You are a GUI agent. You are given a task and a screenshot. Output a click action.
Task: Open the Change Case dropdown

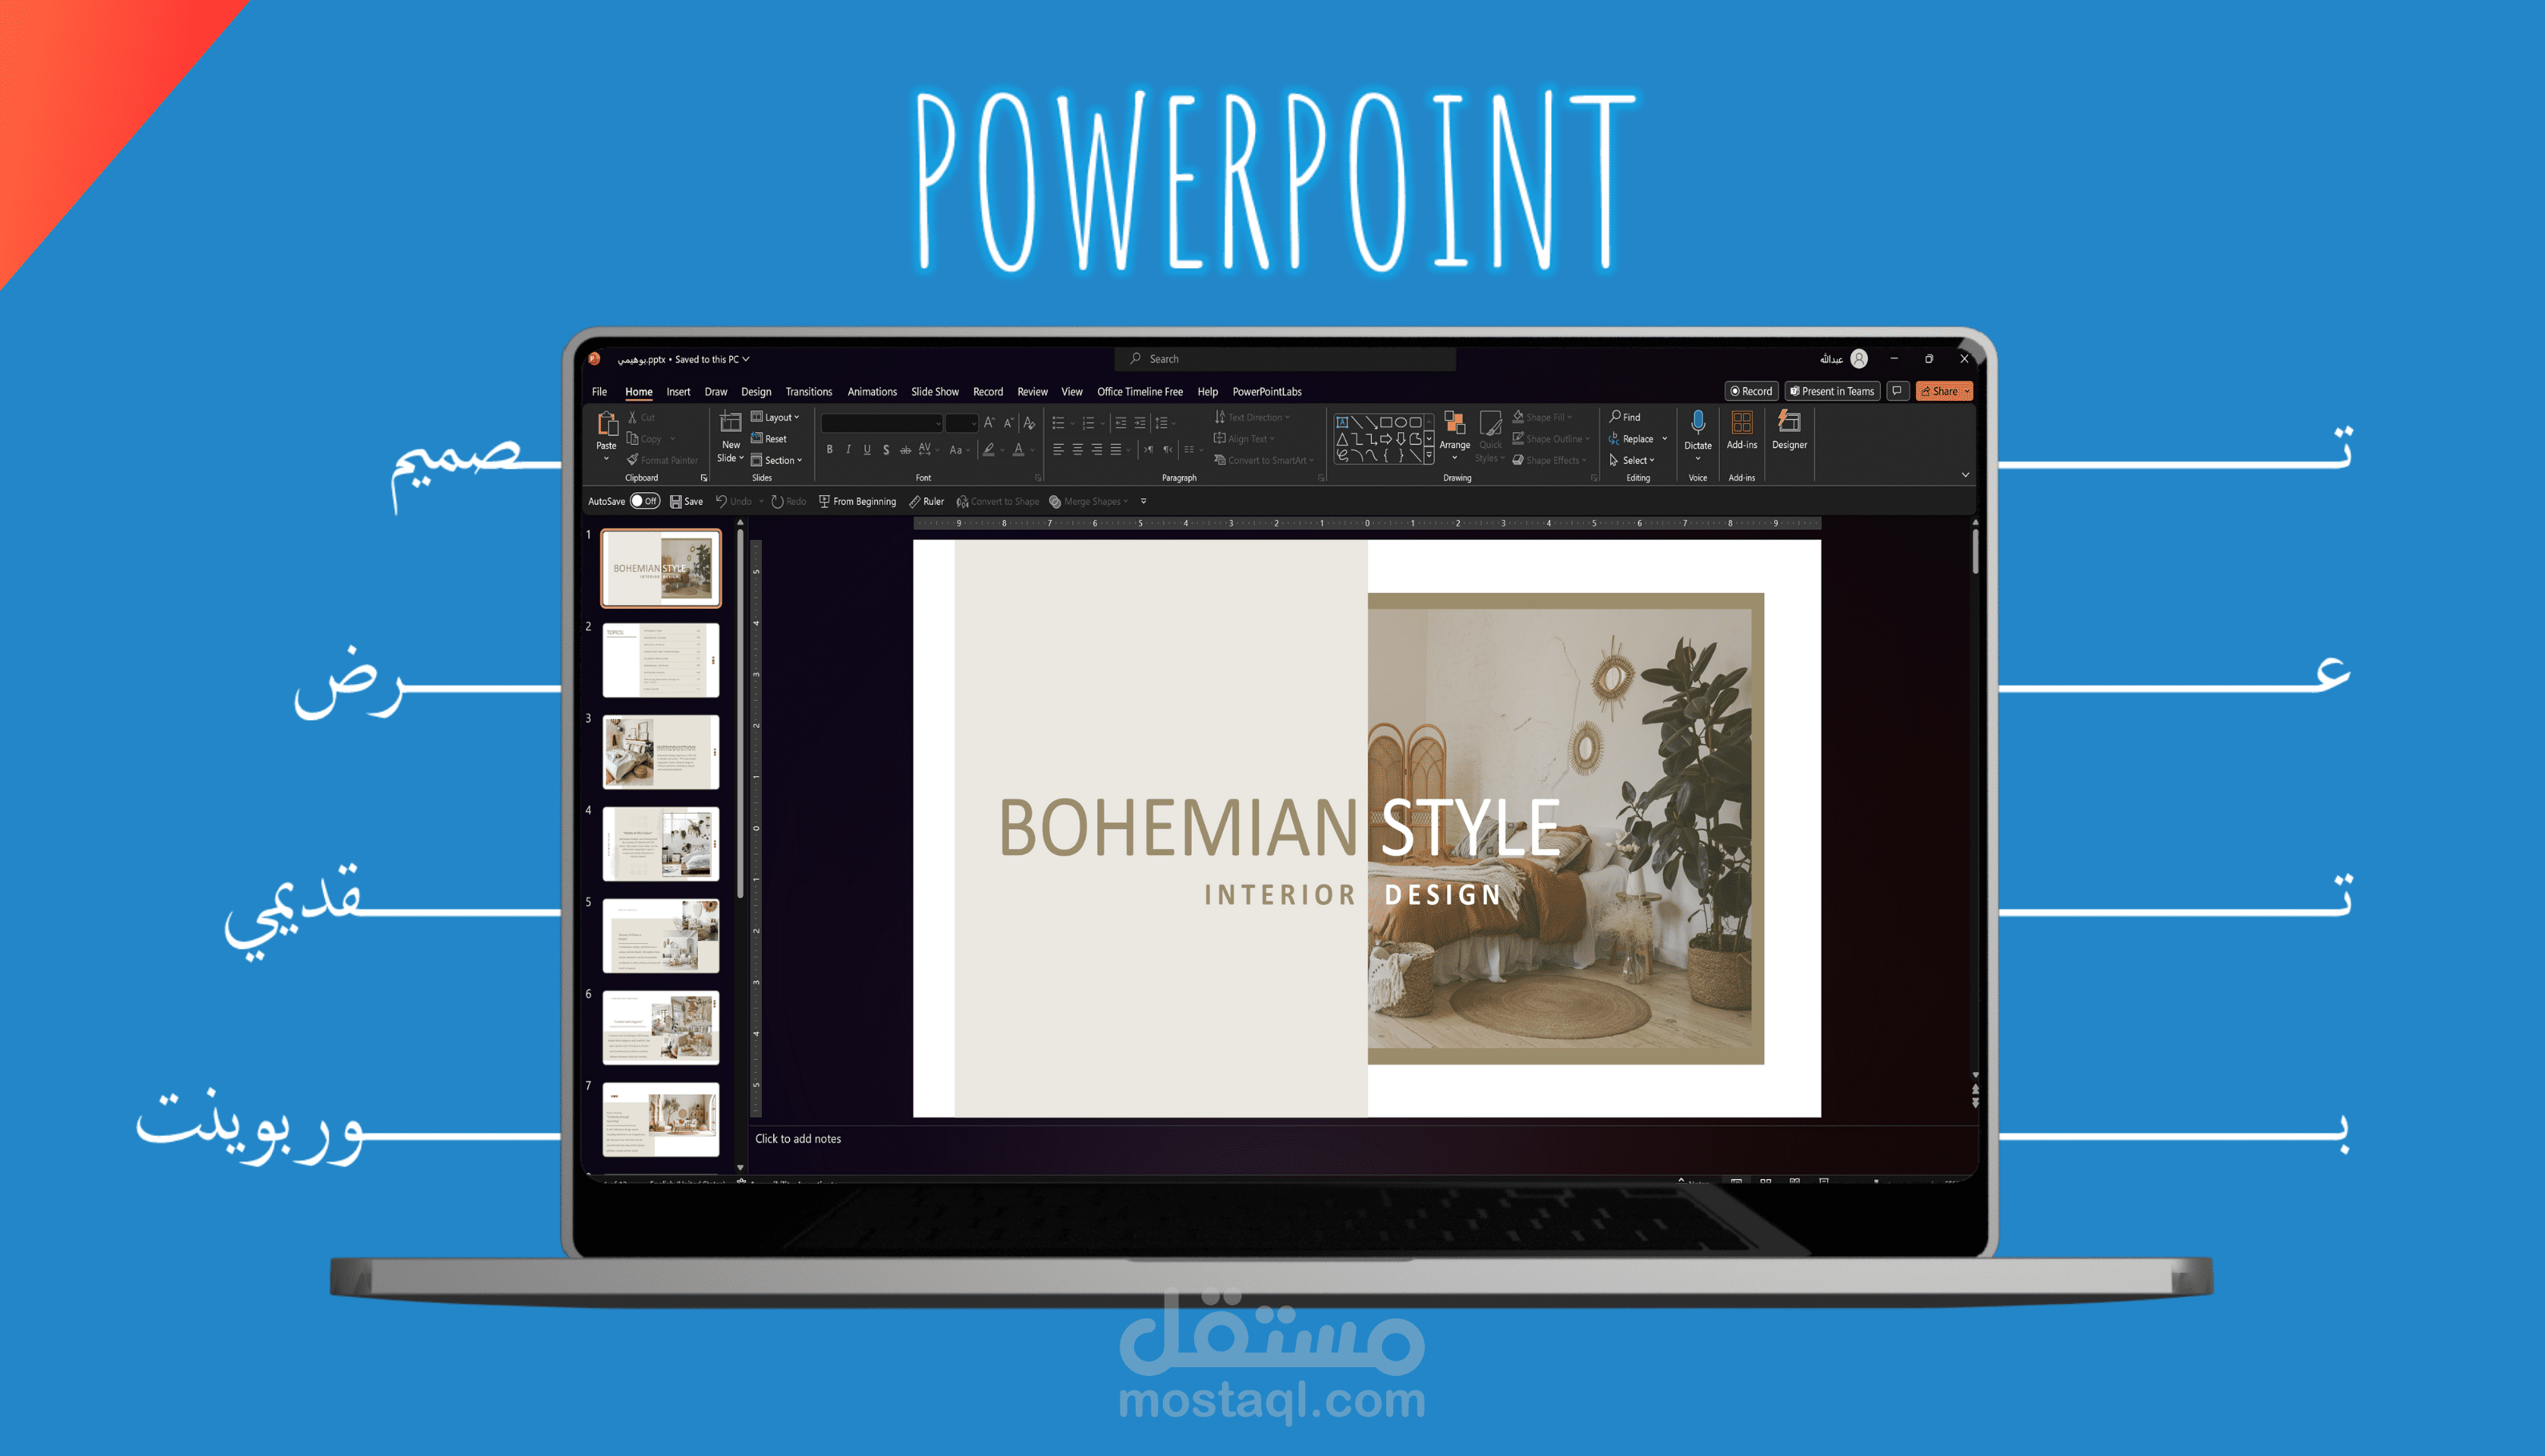(959, 450)
